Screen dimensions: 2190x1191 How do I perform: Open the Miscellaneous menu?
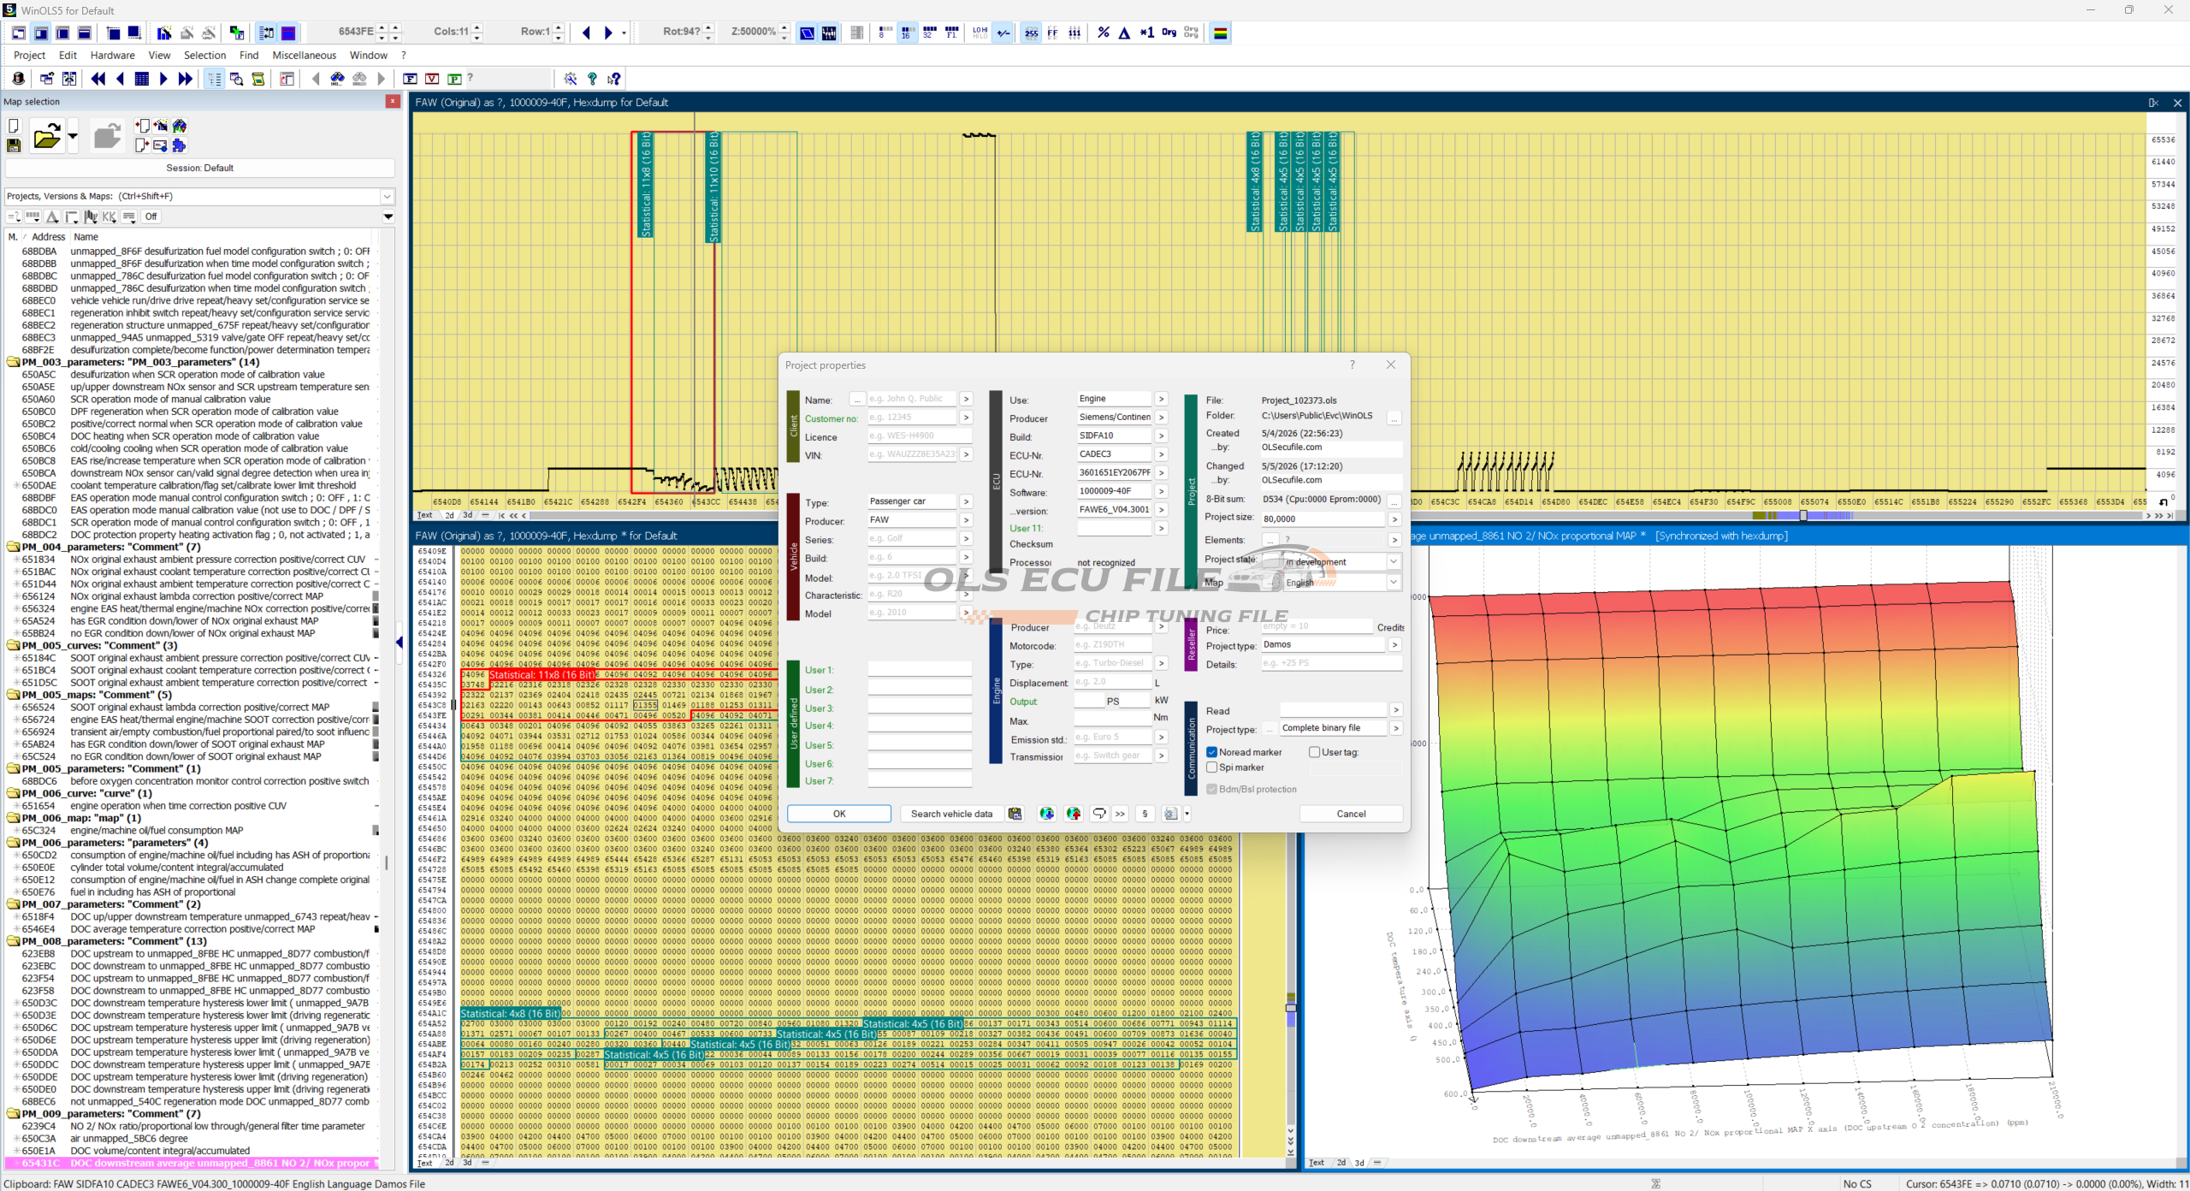click(304, 55)
